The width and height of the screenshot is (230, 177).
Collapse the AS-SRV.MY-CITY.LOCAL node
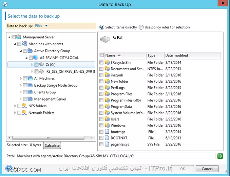coord(26,58)
